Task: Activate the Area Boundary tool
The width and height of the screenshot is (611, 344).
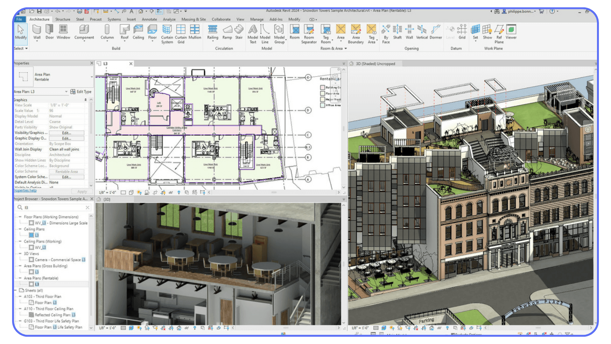Action: 355,33
